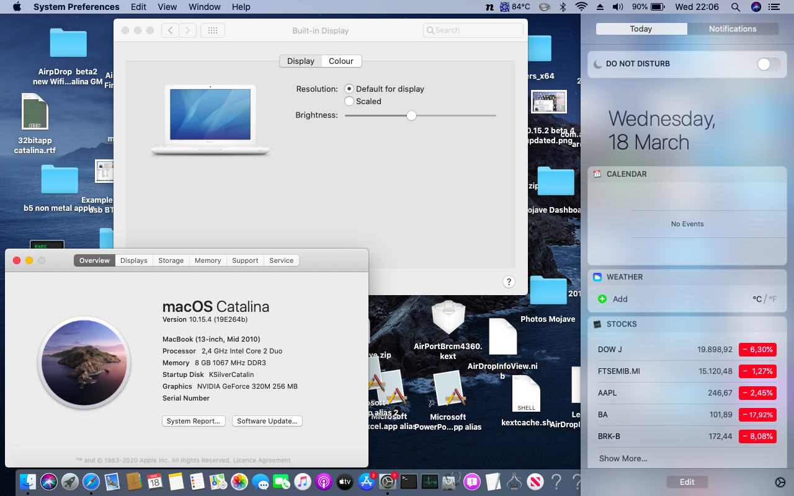
Task: Open the Displays tab in About This Mac
Action: (x=134, y=260)
